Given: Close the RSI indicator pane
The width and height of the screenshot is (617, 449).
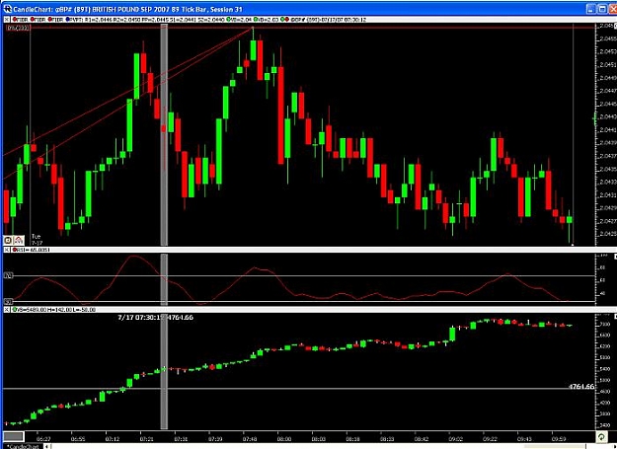Looking at the screenshot, I should point(7,250).
